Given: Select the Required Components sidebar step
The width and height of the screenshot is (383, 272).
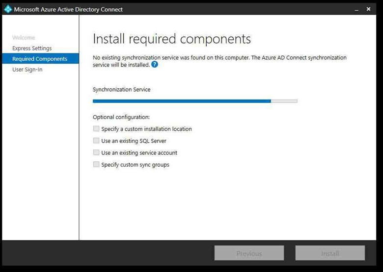Looking at the screenshot, I should [39, 59].
